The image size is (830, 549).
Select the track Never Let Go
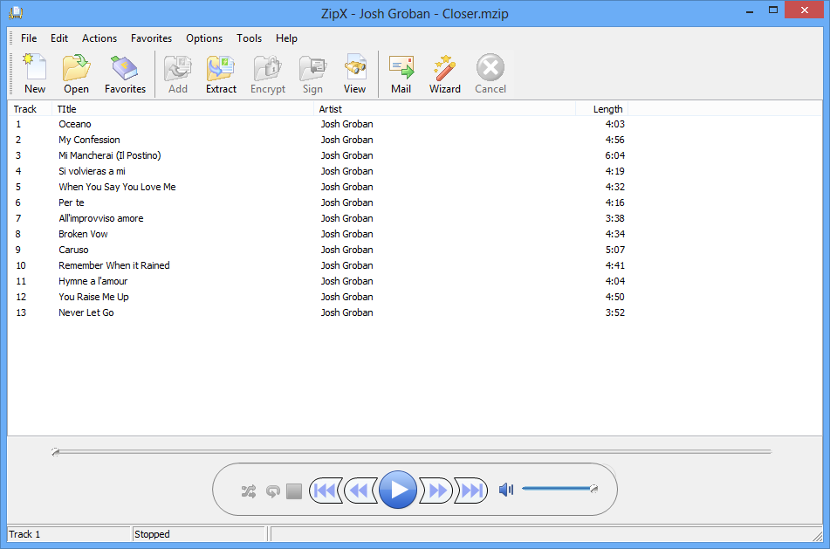tap(86, 312)
